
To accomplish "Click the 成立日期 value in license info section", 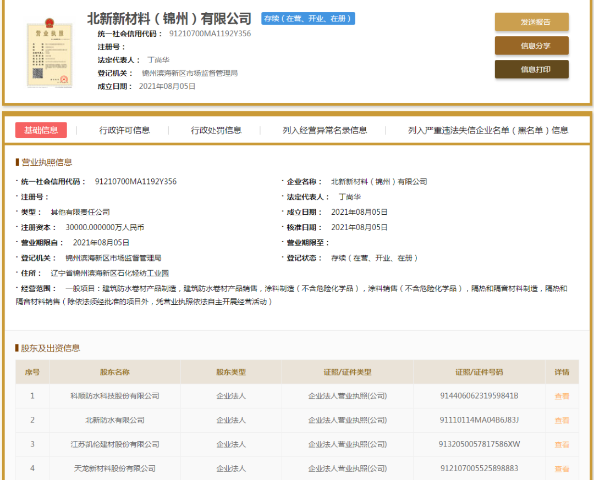I will coord(360,212).
